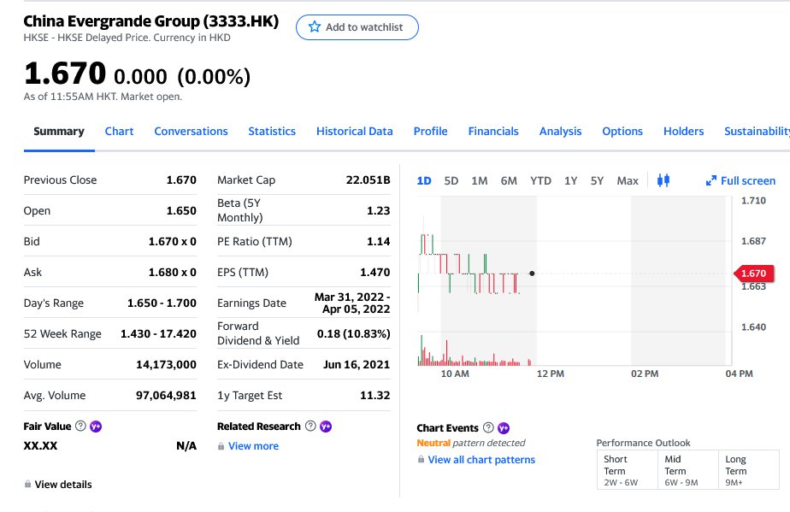Viewport: 790px width, 512px height.
Task: Switch chart range to 1Y
Action: 570,181
